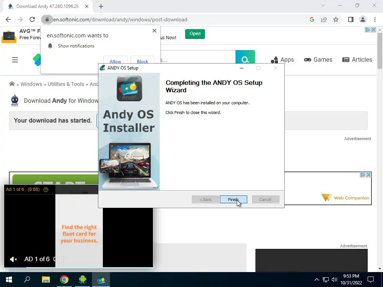Click the Andy logo beside Download Andy
The width and height of the screenshot is (383, 287).
(15, 100)
